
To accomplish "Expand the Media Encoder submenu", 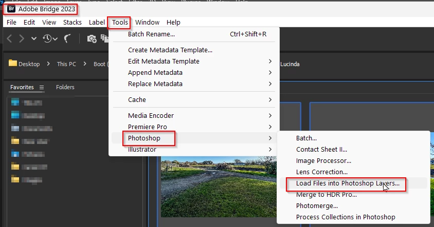I will 194,116.
